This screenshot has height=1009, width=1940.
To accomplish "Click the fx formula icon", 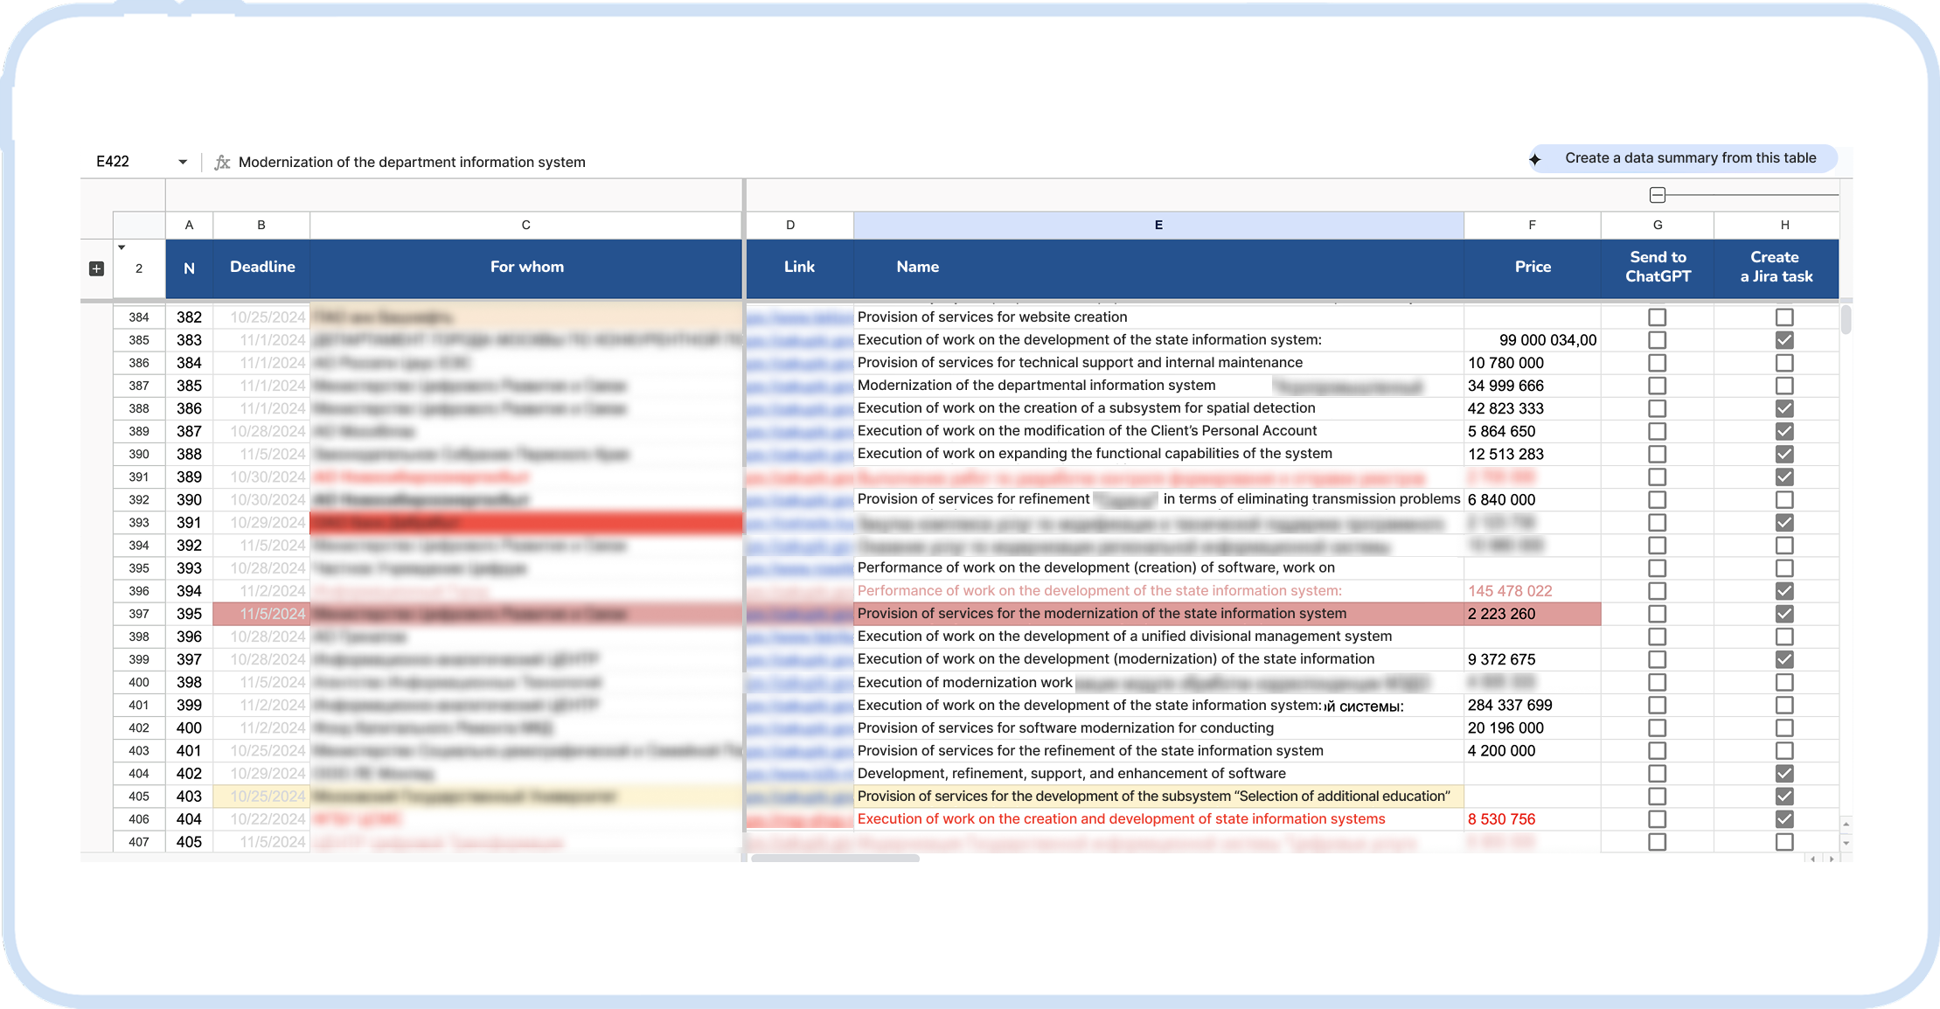I will (x=221, y=162).
